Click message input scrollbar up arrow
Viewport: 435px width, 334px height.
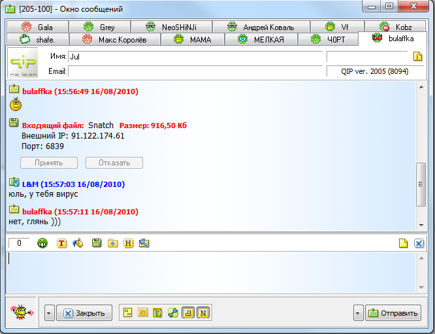click(421, 258)
